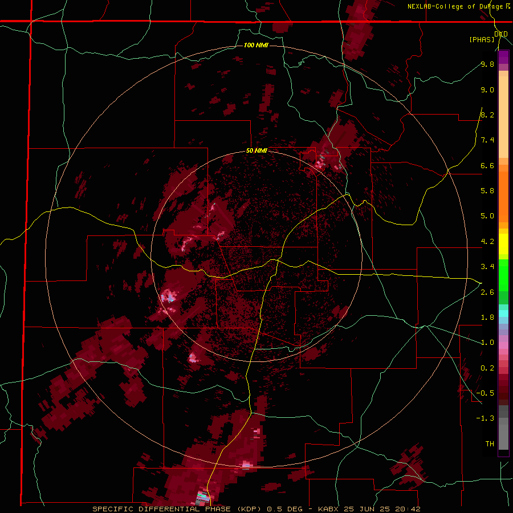Click the 5.0 legend value
This screenshot has width=513, height=513.
tap(487, 216)
